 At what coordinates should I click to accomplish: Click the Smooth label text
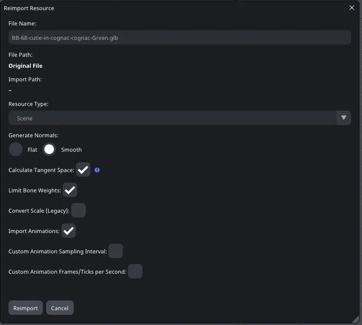pos(71,150)
